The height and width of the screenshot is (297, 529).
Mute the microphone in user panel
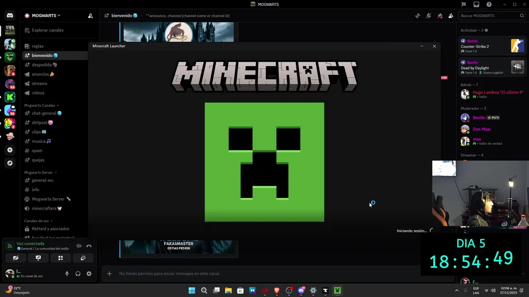67,273
